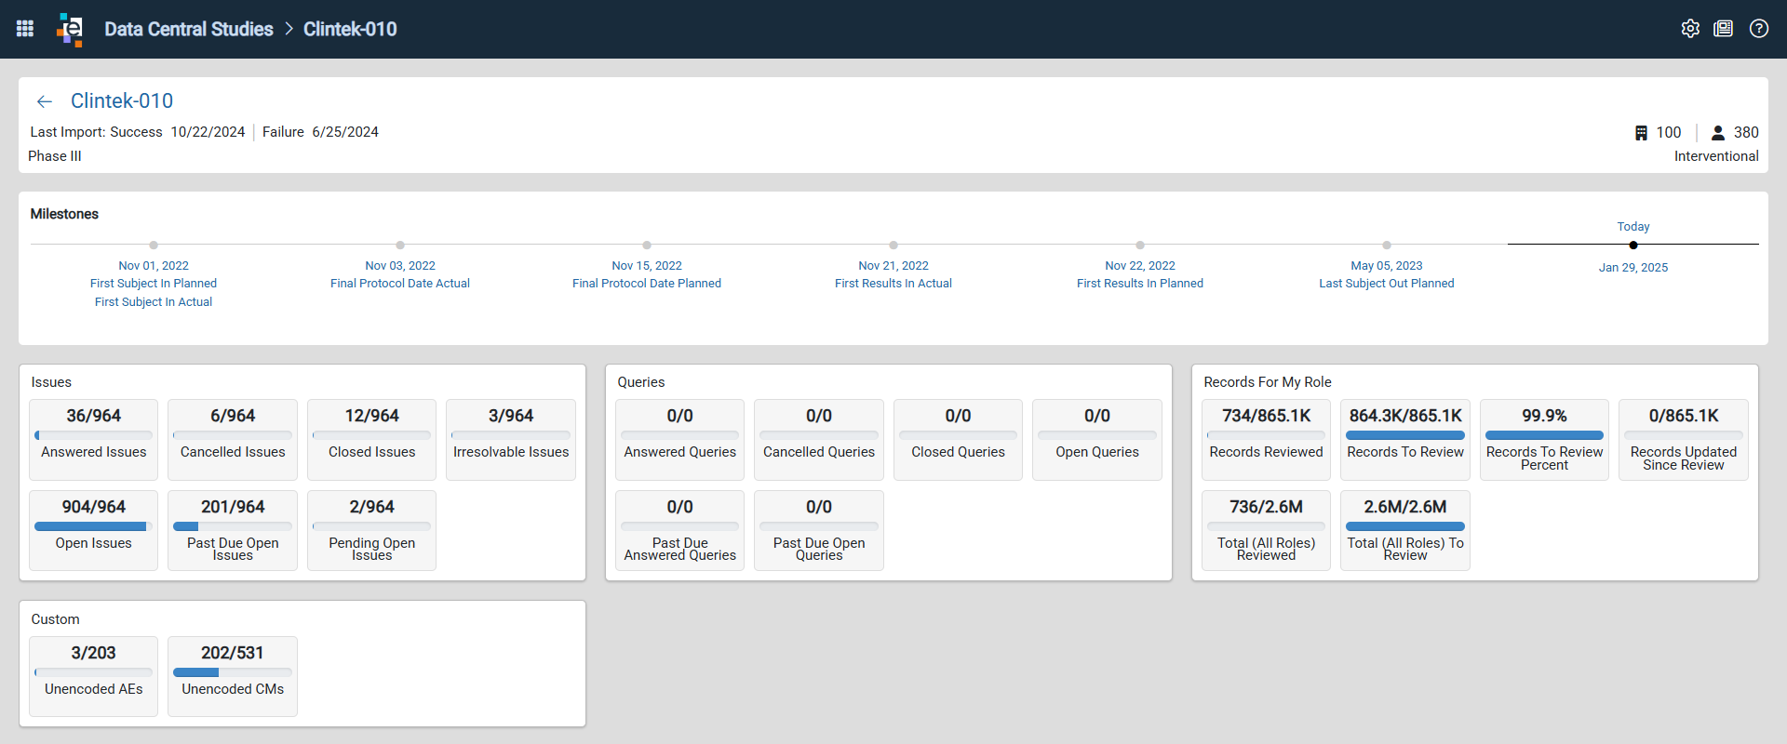Open the Records Reviewed card
1787x744 pixels.
coord(1266,440)
